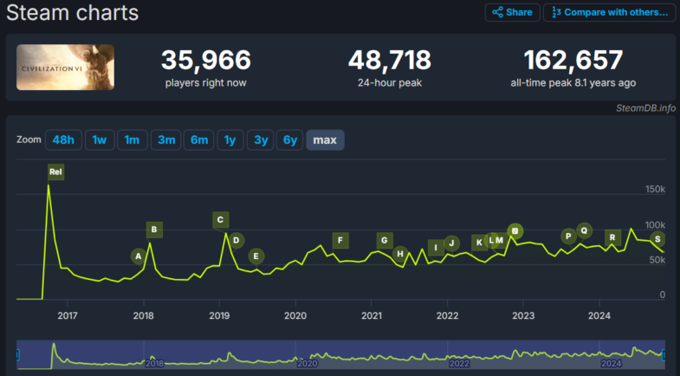Zoom chart to 6m
680x376 pixels.
(x=198, y=140)
